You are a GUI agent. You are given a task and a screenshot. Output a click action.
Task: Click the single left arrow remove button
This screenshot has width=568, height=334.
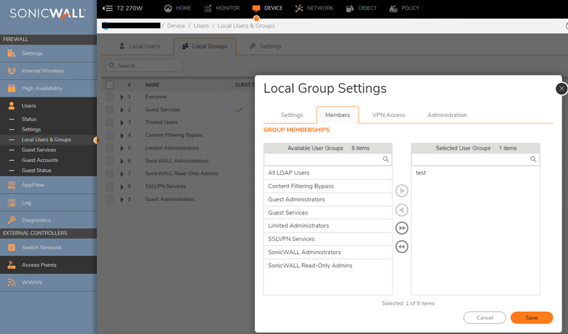401,209
